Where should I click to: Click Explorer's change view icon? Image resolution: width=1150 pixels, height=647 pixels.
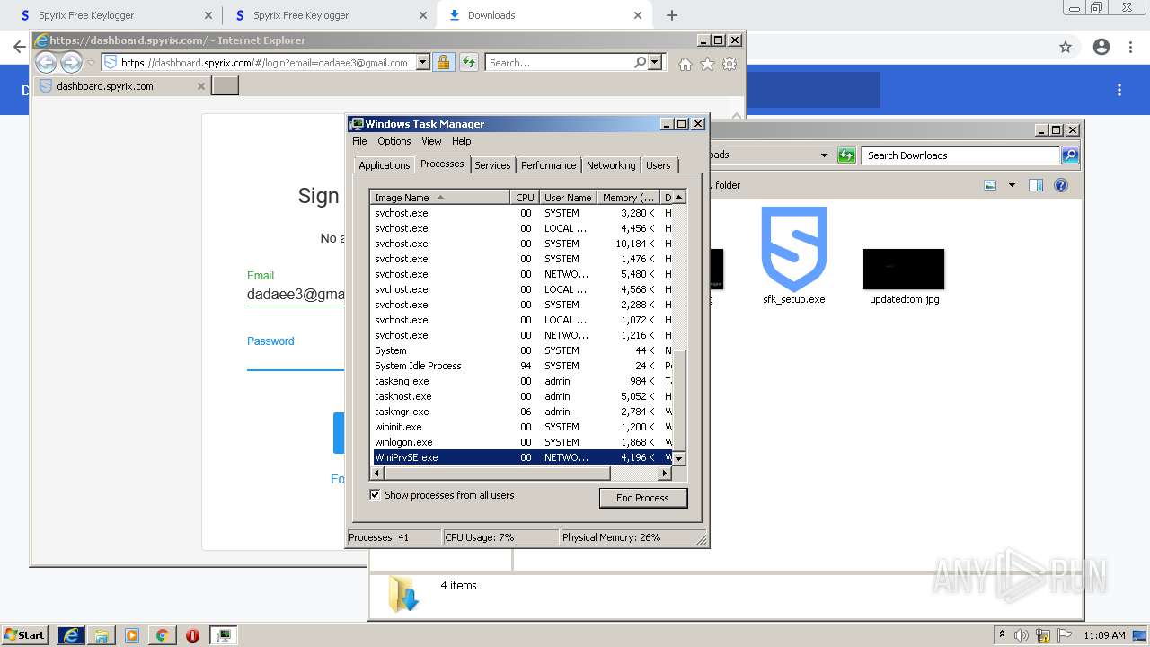tap(990, 185)
